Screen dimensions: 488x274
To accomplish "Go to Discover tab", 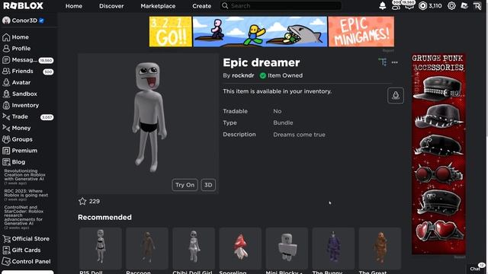I will (x=111, y=6).
